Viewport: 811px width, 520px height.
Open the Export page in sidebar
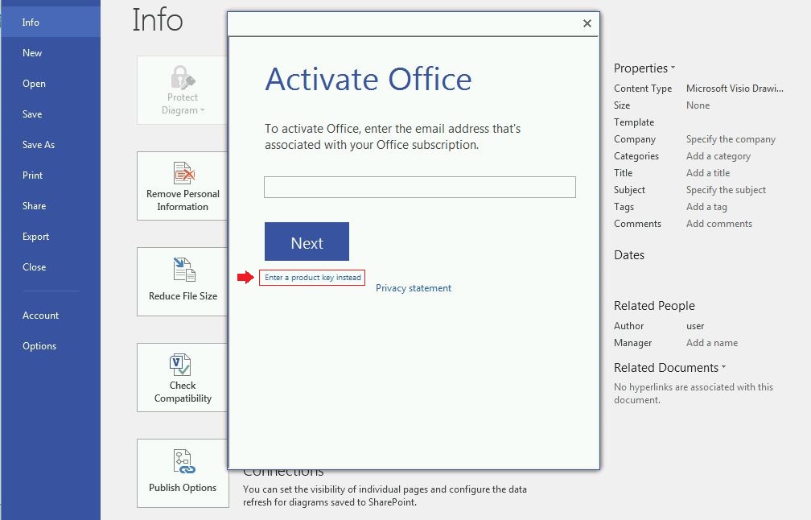[50, 236]
